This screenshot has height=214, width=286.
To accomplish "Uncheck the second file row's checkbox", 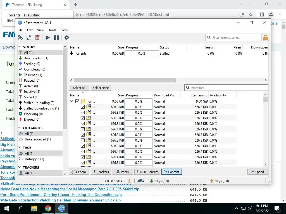I will point(83,113).
